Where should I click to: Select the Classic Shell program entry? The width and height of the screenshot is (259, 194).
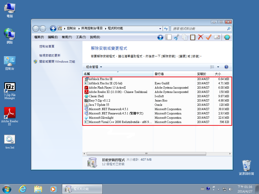(x=157, y=96)
